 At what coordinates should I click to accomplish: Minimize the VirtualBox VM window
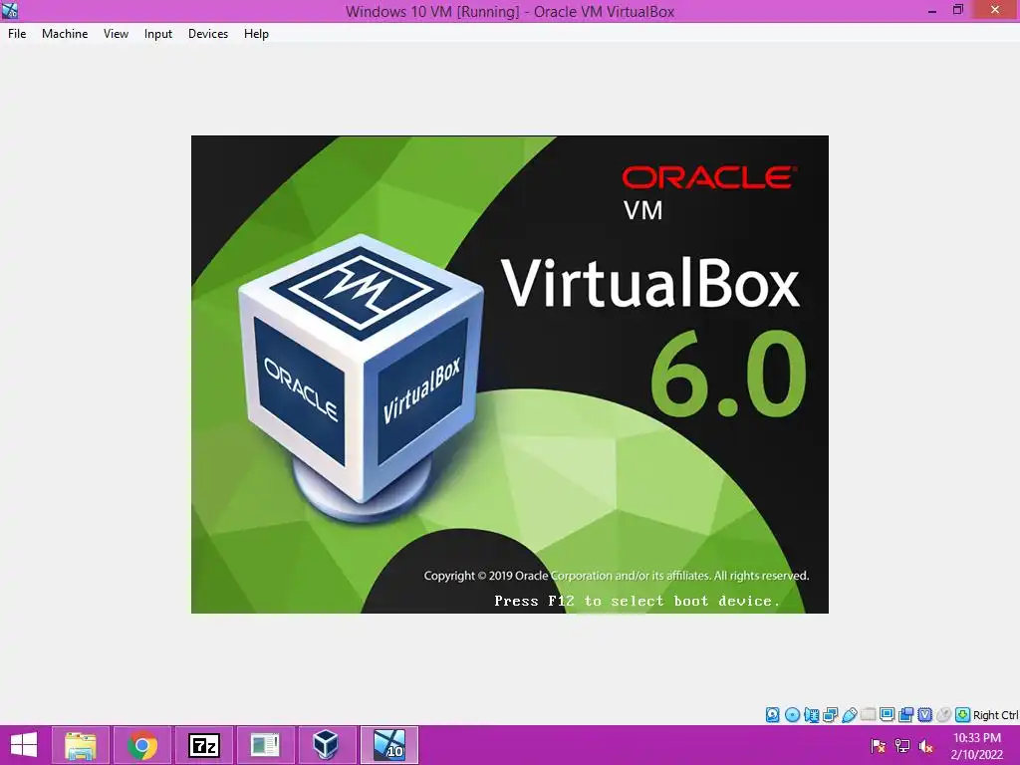pyautogui.click(x=932, y=10)
